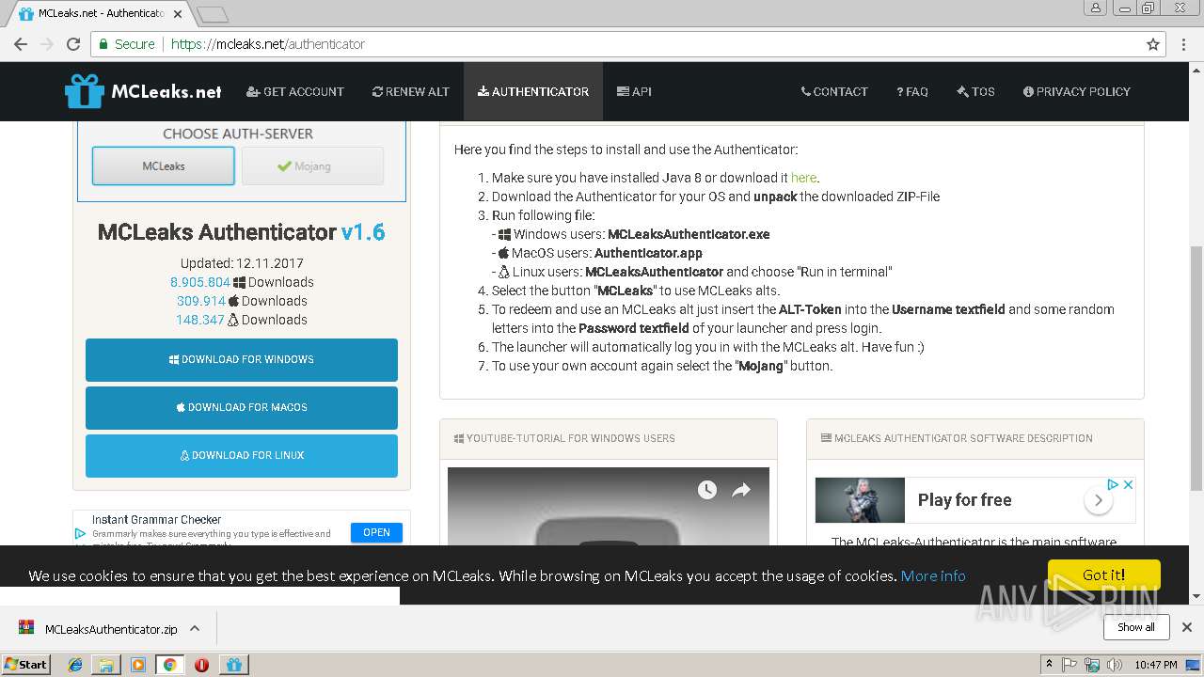Screen dimensions: 1204x677
Task: Open cookie More info link
Action: (x=933, y=575)
